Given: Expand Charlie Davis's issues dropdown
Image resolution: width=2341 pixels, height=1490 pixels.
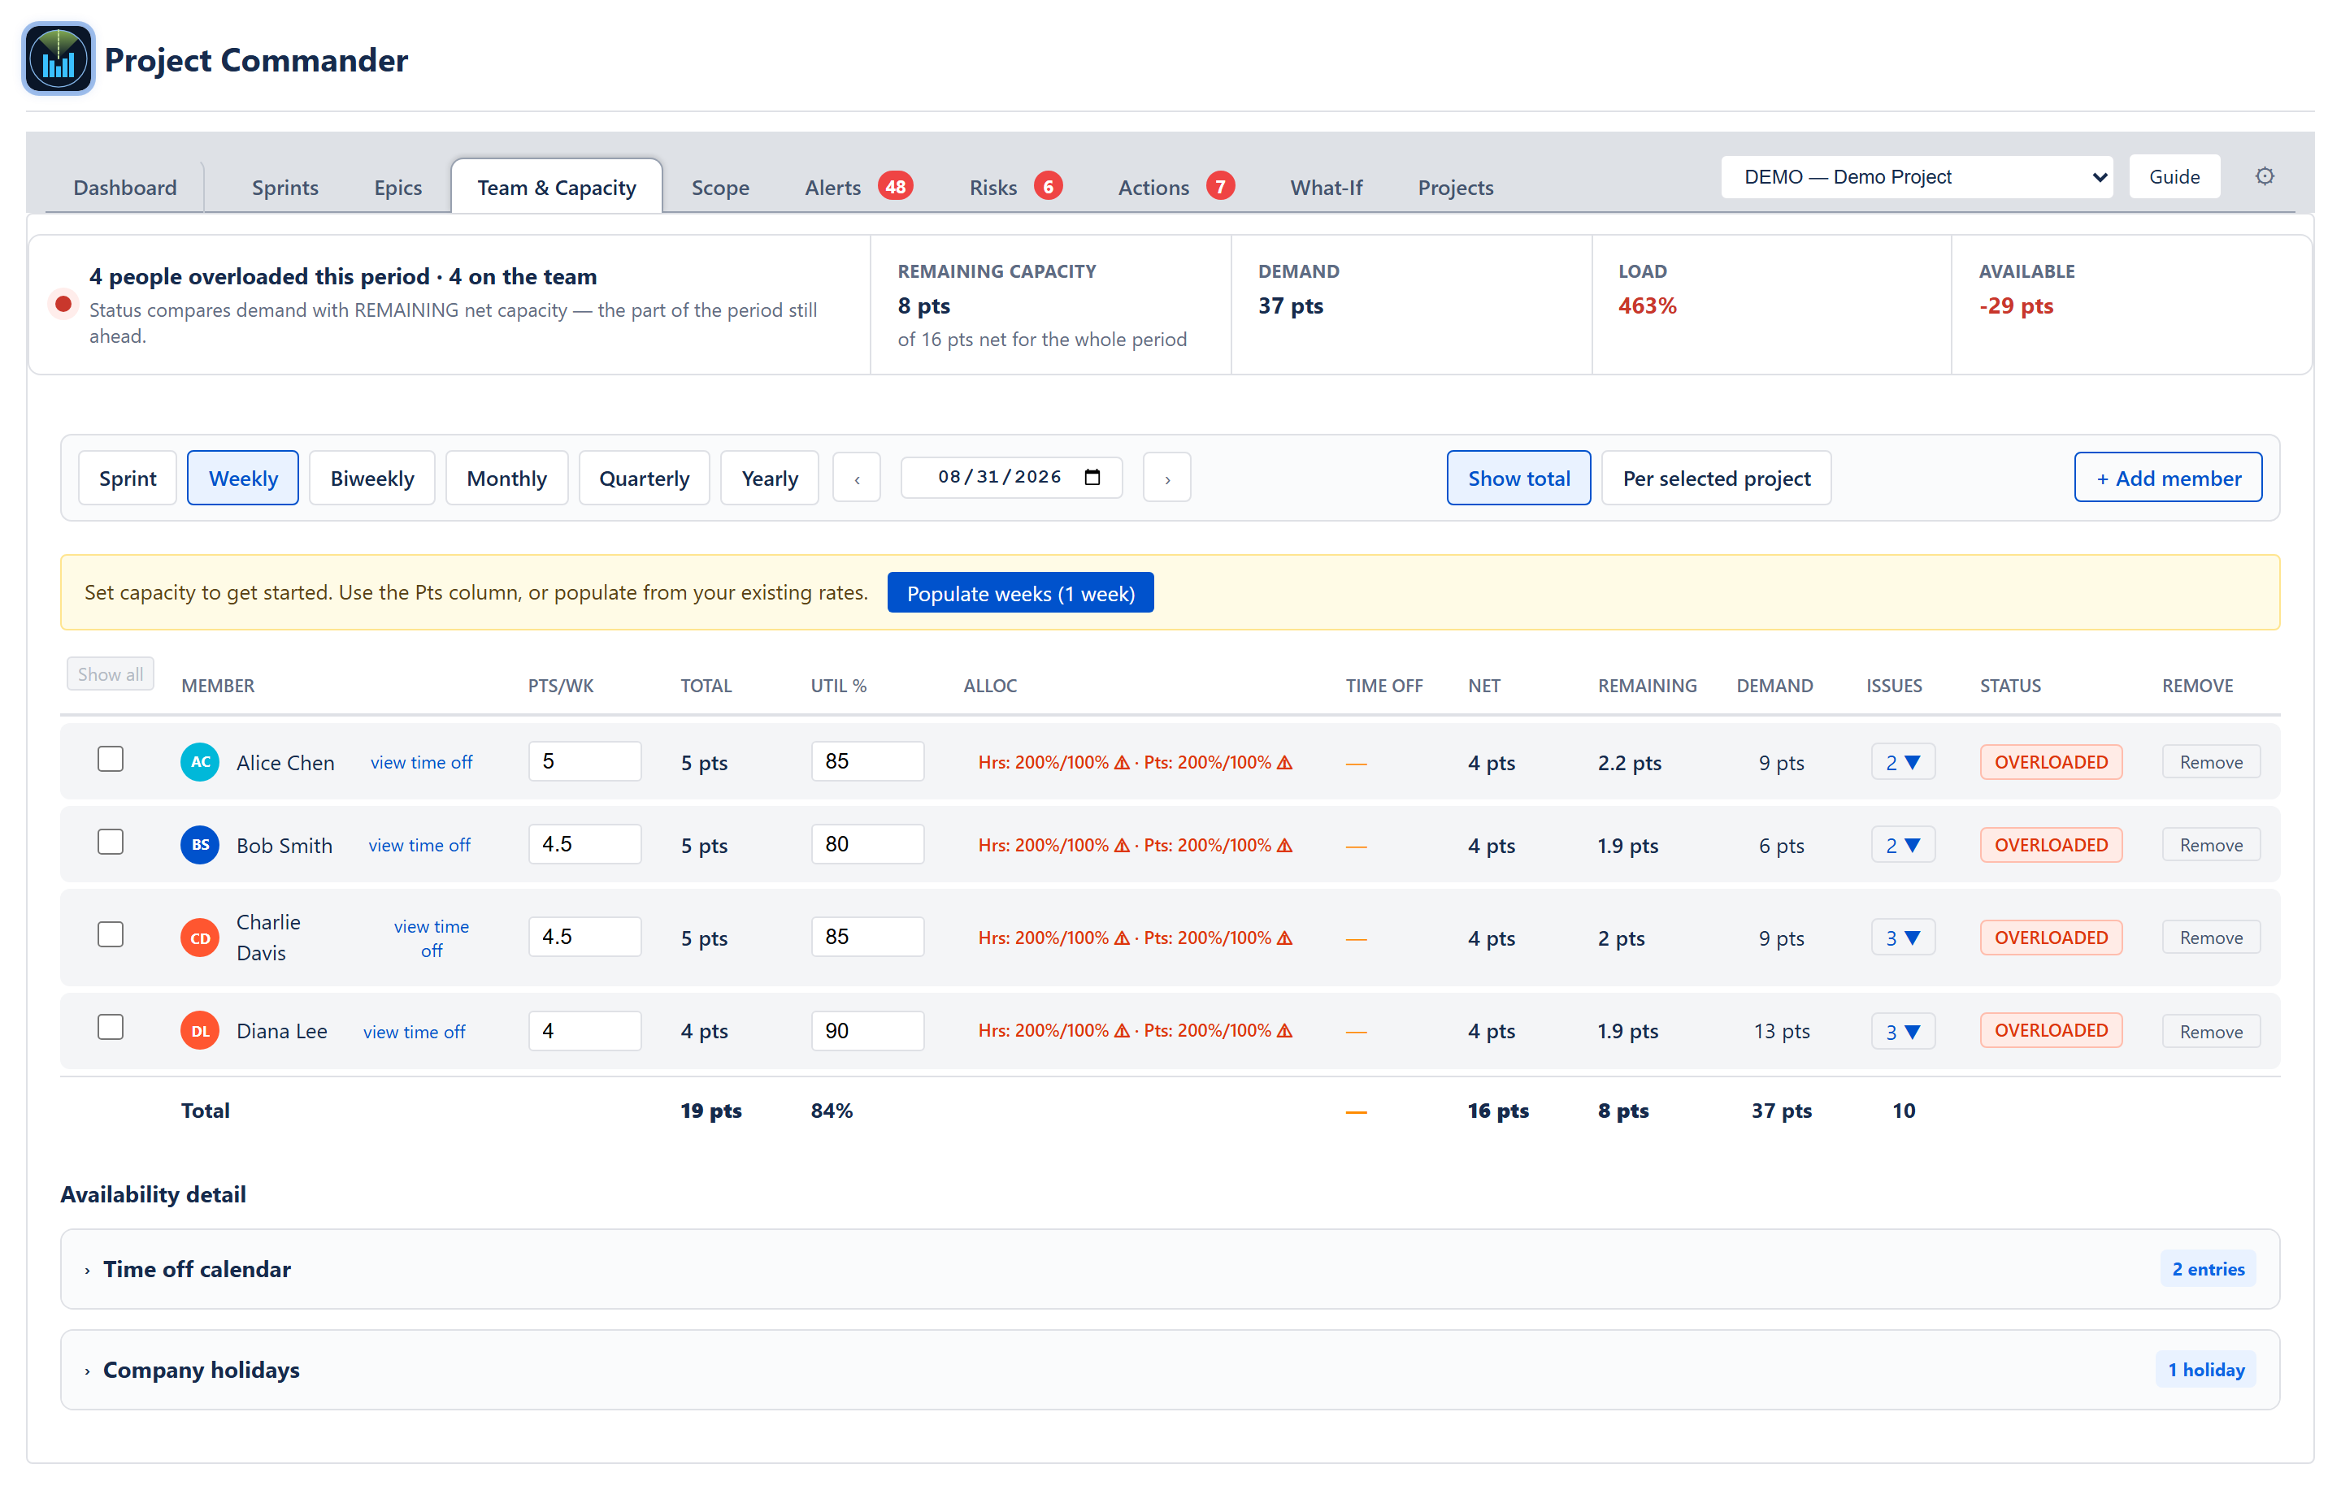Looking at the screenshot, I should click(1903, 938).
